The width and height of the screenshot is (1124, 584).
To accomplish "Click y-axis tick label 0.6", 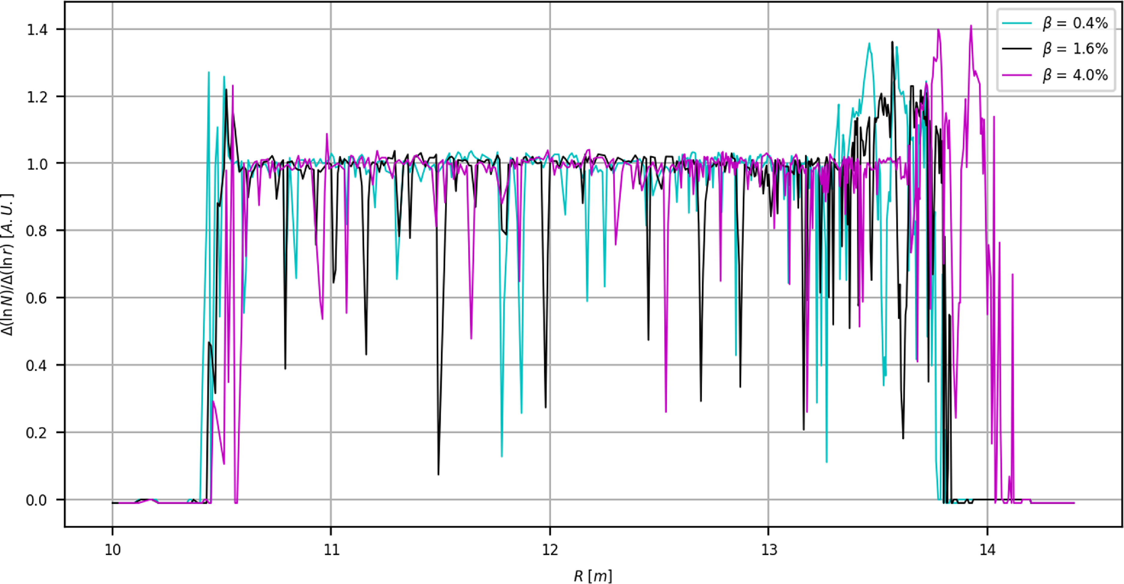I will coord(37,298).
